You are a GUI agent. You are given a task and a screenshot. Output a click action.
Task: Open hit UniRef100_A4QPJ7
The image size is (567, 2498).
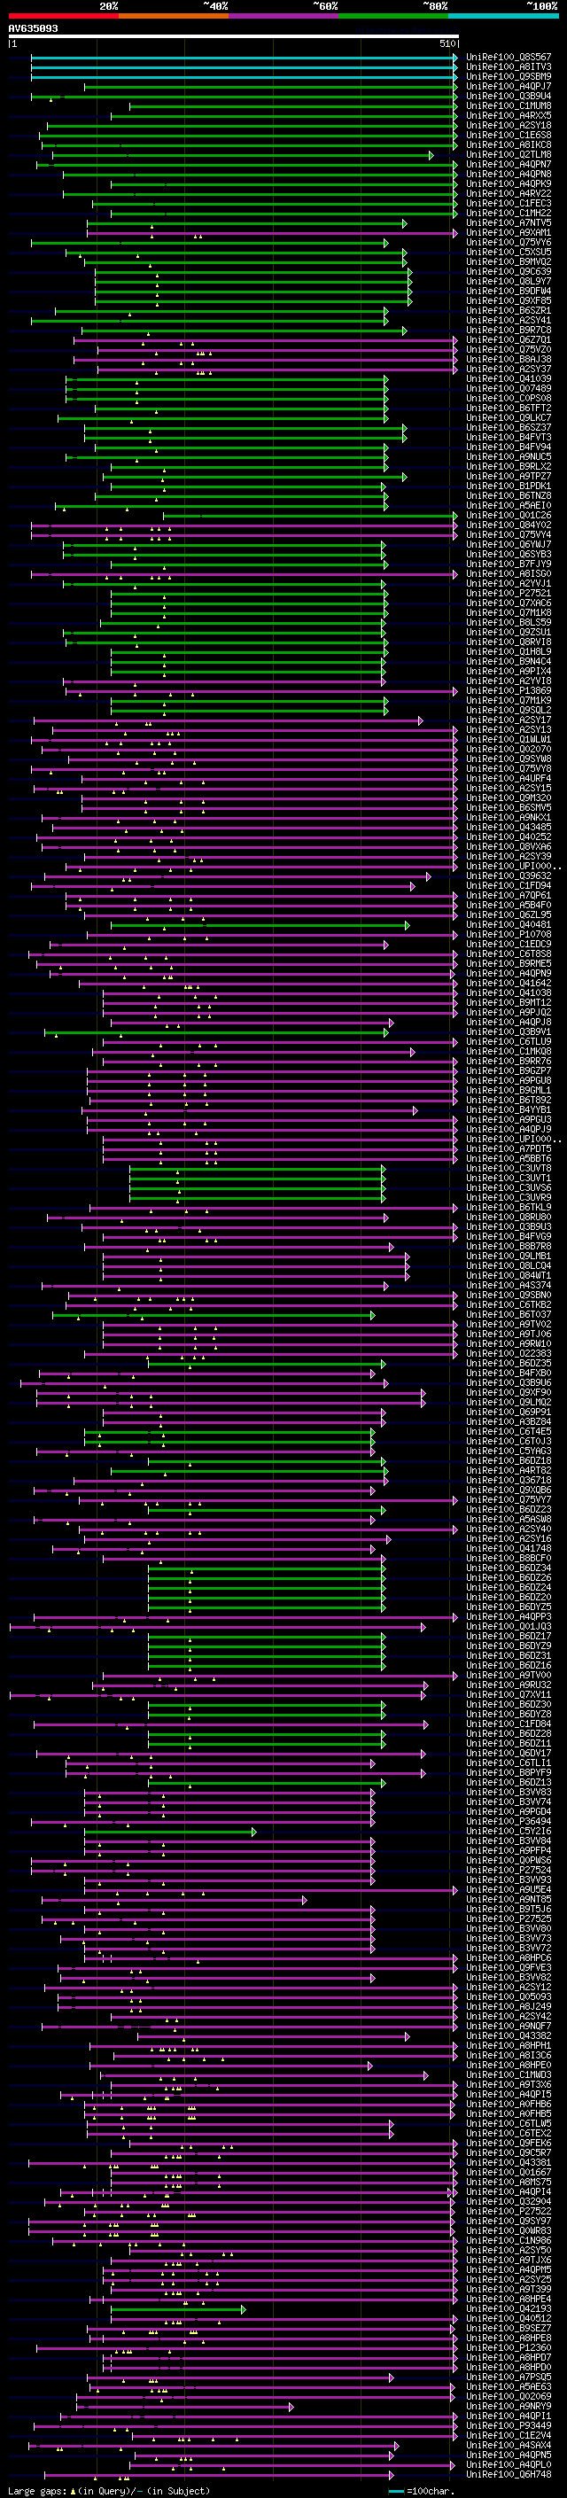click(509, 86)
